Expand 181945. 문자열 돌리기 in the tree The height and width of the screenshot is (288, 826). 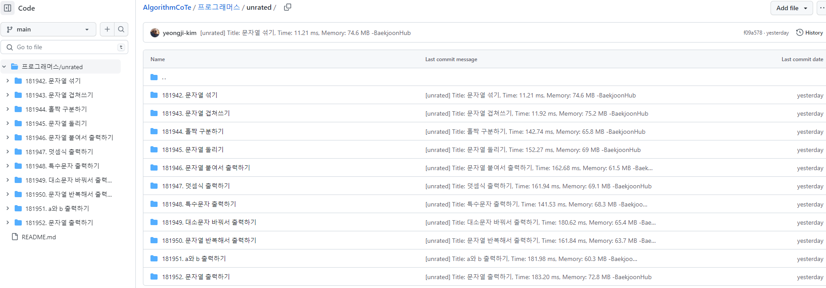(x=8, y=124)
